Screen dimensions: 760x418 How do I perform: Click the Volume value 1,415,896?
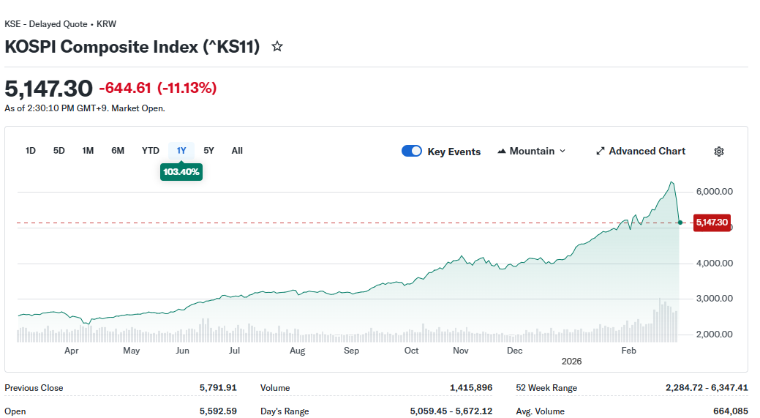(x=471, y=388)
